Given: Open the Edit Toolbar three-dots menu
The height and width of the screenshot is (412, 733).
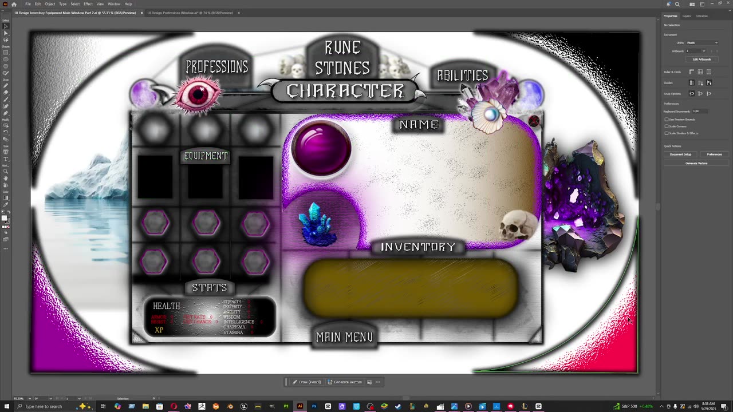Looking at the screenshot, I should point(6,248).
